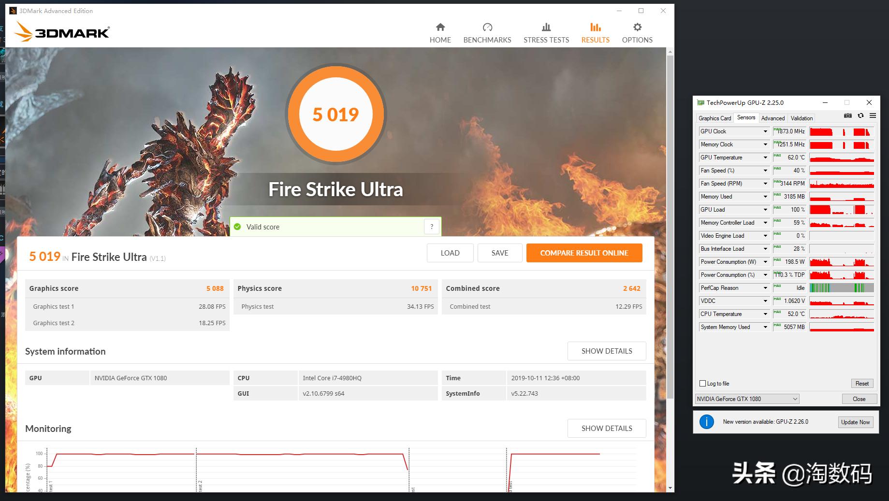Click the question mark on Valid score
Image resolution: width=889 pixels, height=501 pixels.
click(x=431, y=226)
